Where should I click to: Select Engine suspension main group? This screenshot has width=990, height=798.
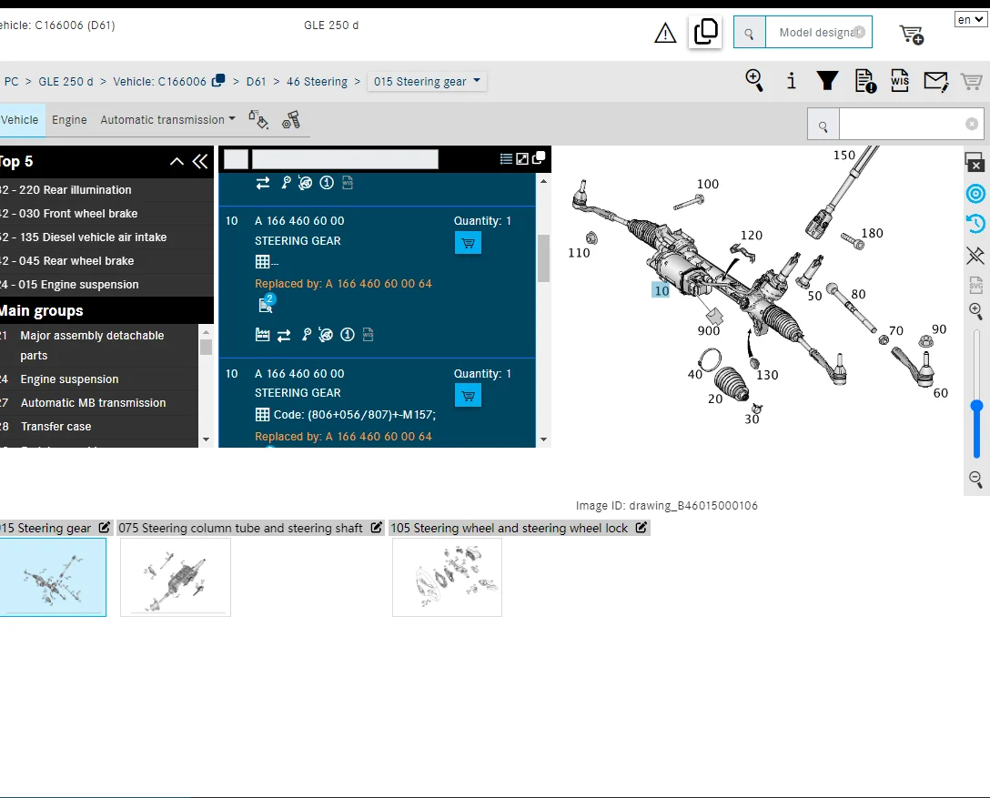pos(99,379)
